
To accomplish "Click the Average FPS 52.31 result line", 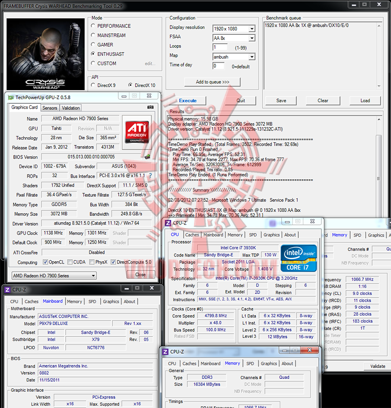I will point(209,154).
